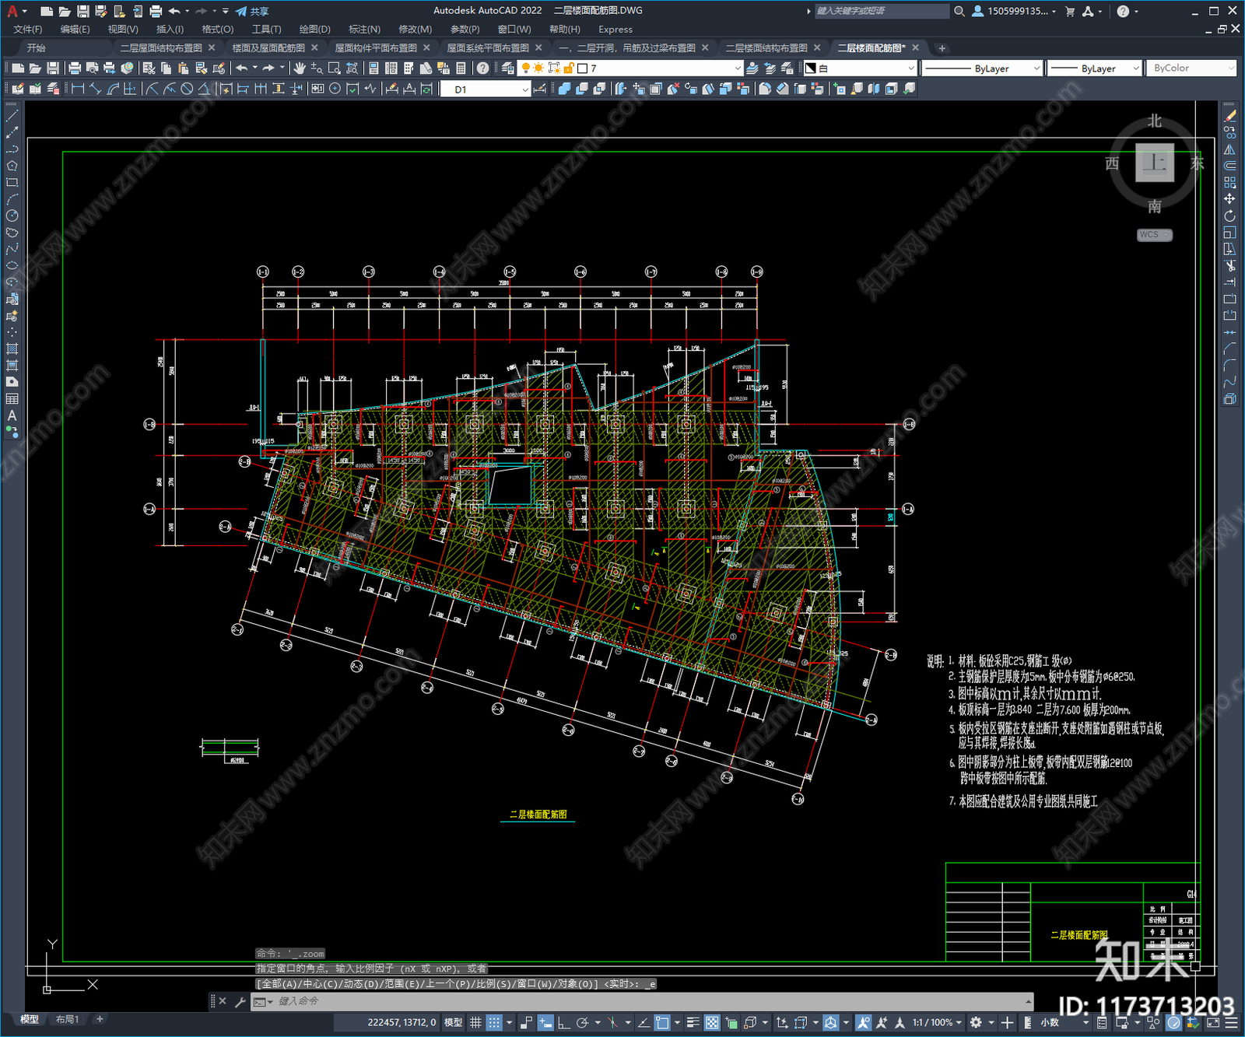Switch to the 楼面及屋面配筋图 drawing tab
1245x1037 pixels.
click(x=268, y=48)
